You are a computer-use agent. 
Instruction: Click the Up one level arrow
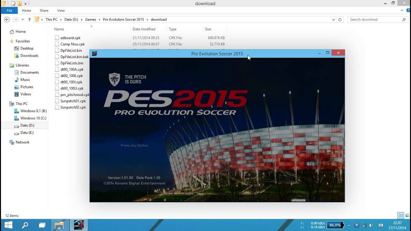(x=30, y=20)
